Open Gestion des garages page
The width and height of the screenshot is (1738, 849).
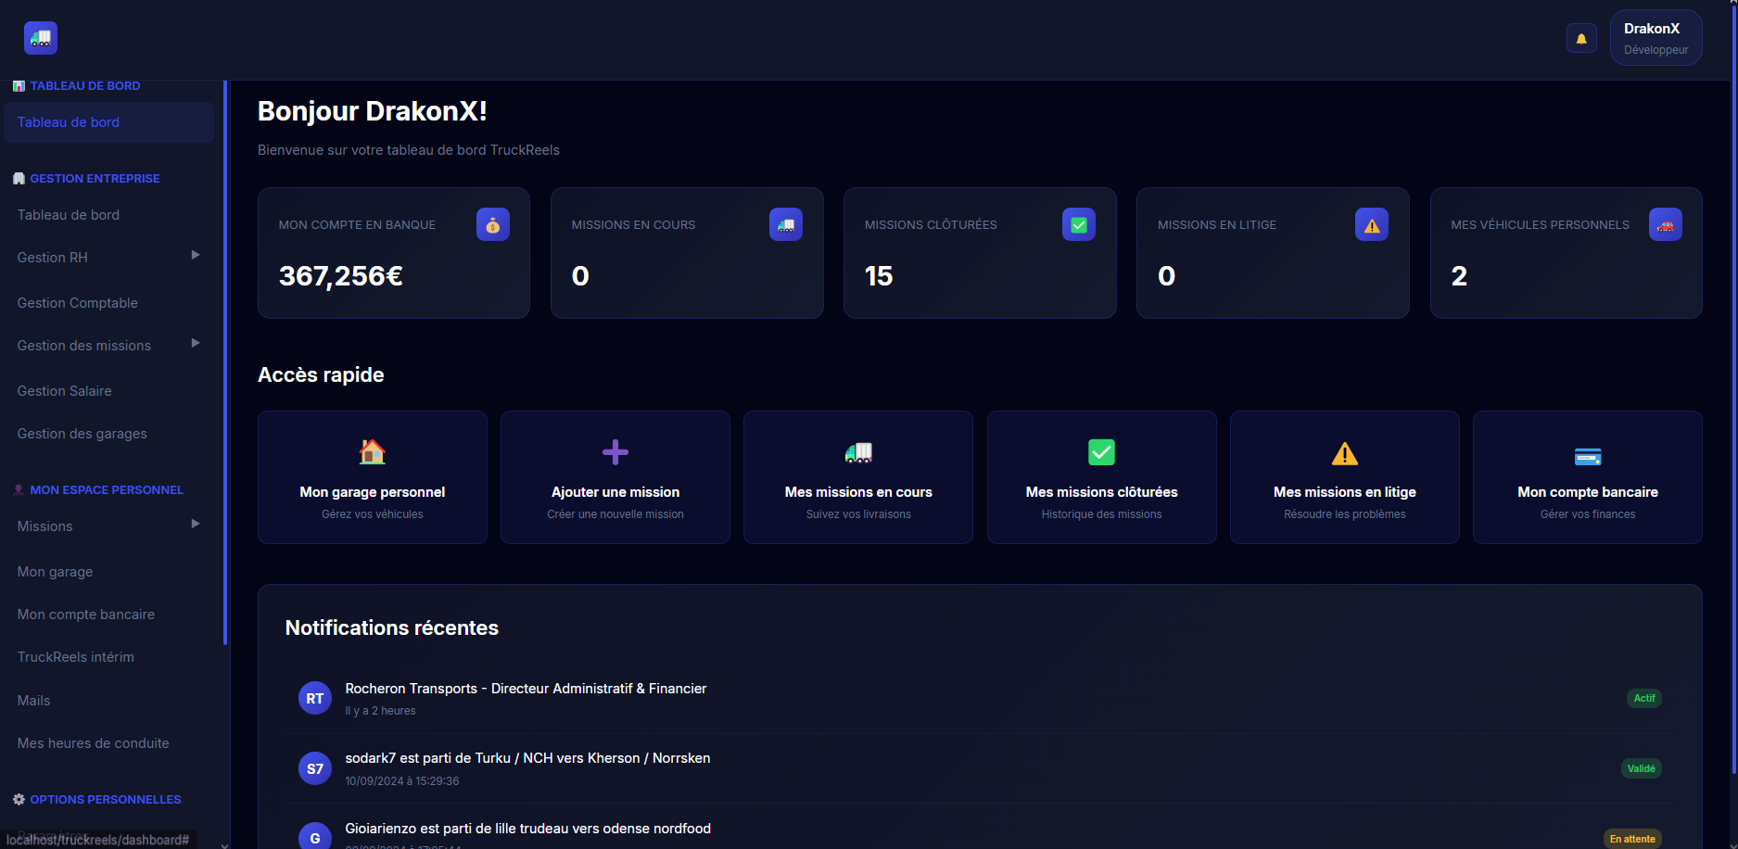[82, 433]
